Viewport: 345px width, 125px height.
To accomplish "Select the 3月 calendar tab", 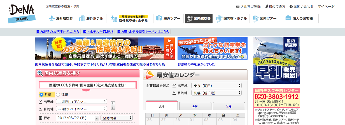I will 162,106.
